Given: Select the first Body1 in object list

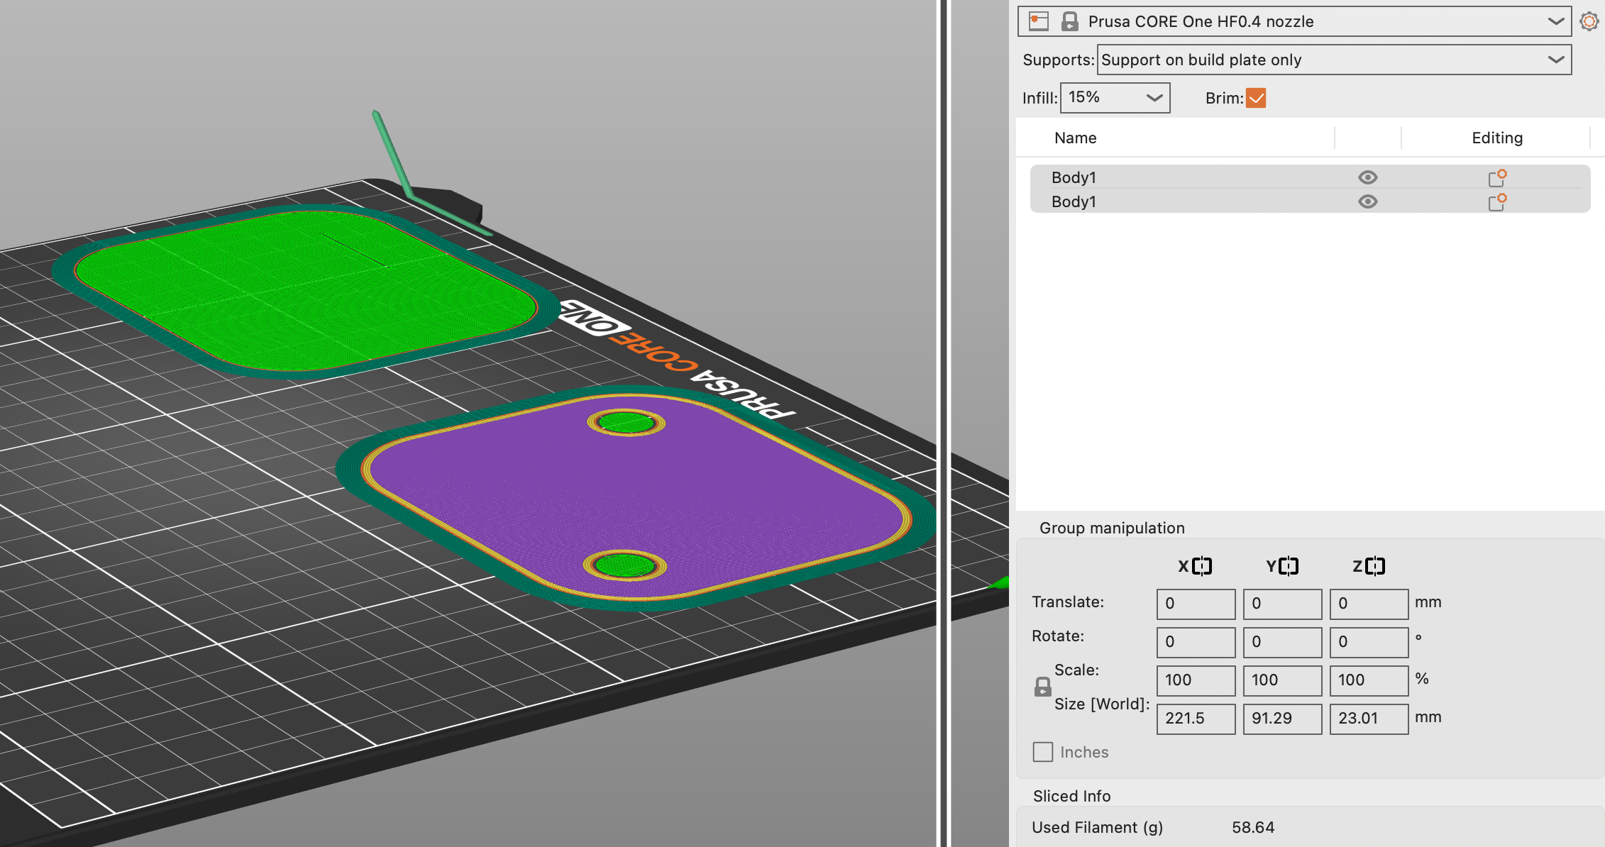Looking at the screenshot, I should pyautogui.click(x=1074, y=177).
